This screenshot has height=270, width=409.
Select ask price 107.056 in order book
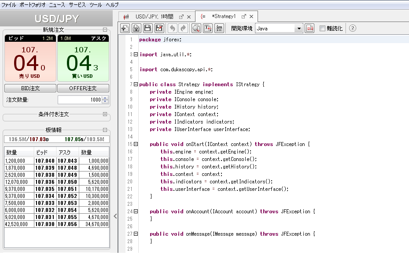[67, 224]
